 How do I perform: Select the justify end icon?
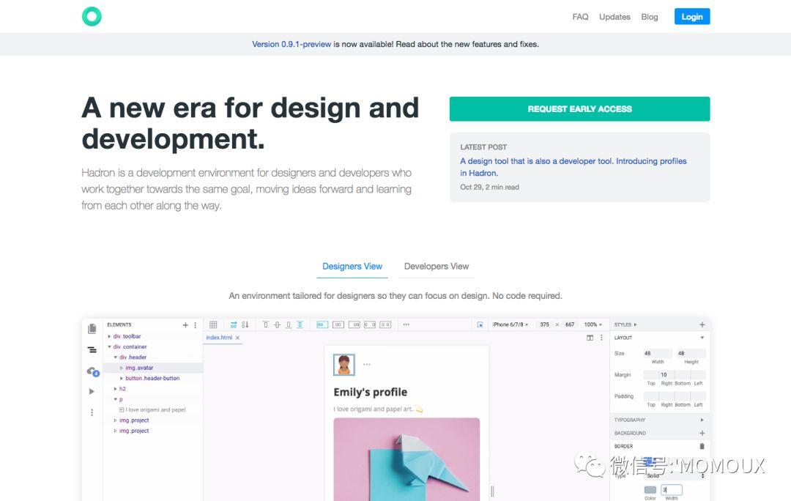(x=354, y=324)
